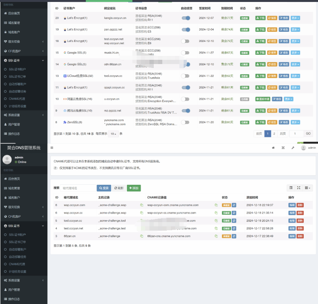Image resolution: width=318 pixels, height=304 pixels.
Task: Click the 后页 next page link
Action: (283, 134)
